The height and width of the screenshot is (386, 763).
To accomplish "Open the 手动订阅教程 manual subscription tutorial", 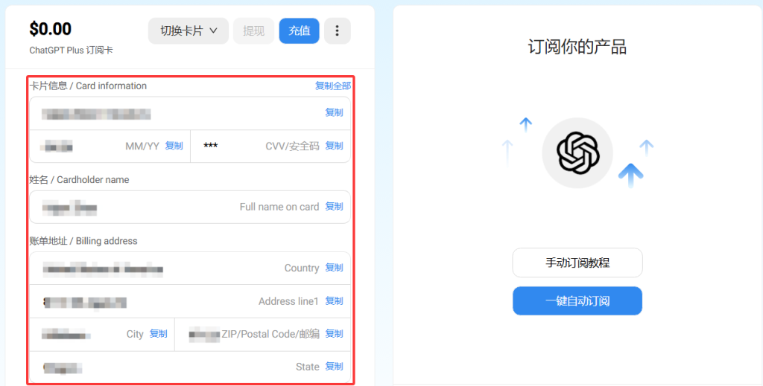I will pos(577,263).
